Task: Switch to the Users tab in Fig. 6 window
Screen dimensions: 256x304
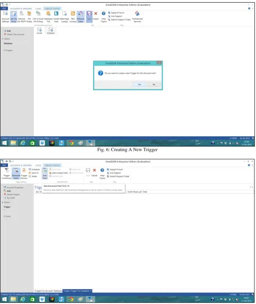Action: pos(38,8)
